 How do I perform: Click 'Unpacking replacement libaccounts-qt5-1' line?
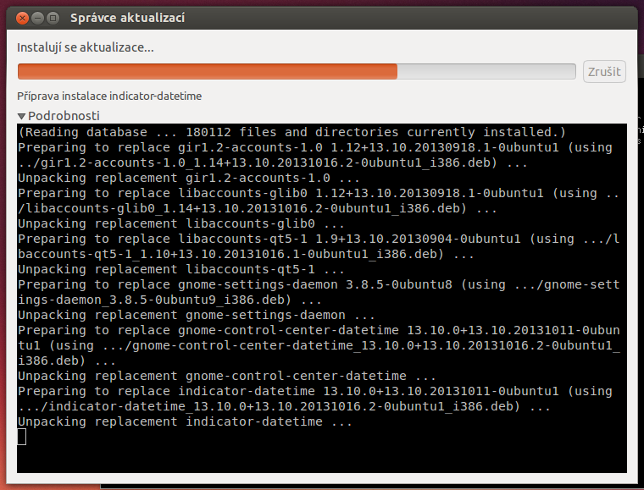[x=181, y=269]
